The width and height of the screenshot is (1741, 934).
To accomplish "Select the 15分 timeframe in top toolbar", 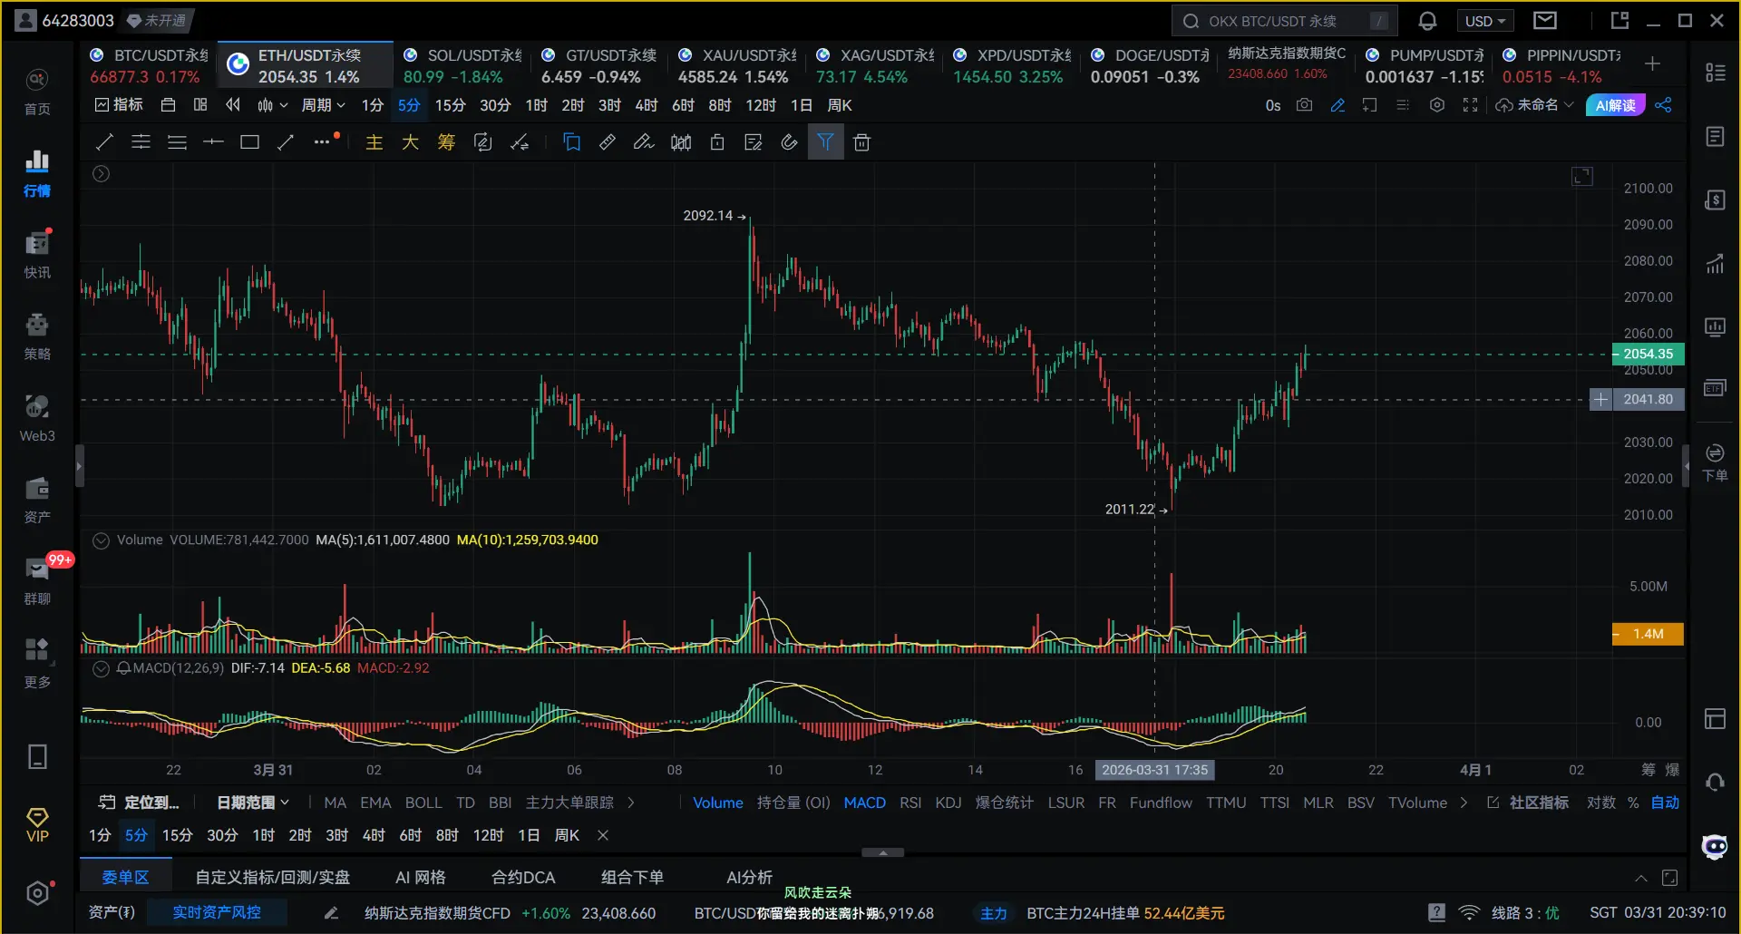I will pyautogui.click(x=450, y=105).
